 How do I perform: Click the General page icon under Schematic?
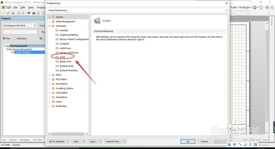point(57,30)
